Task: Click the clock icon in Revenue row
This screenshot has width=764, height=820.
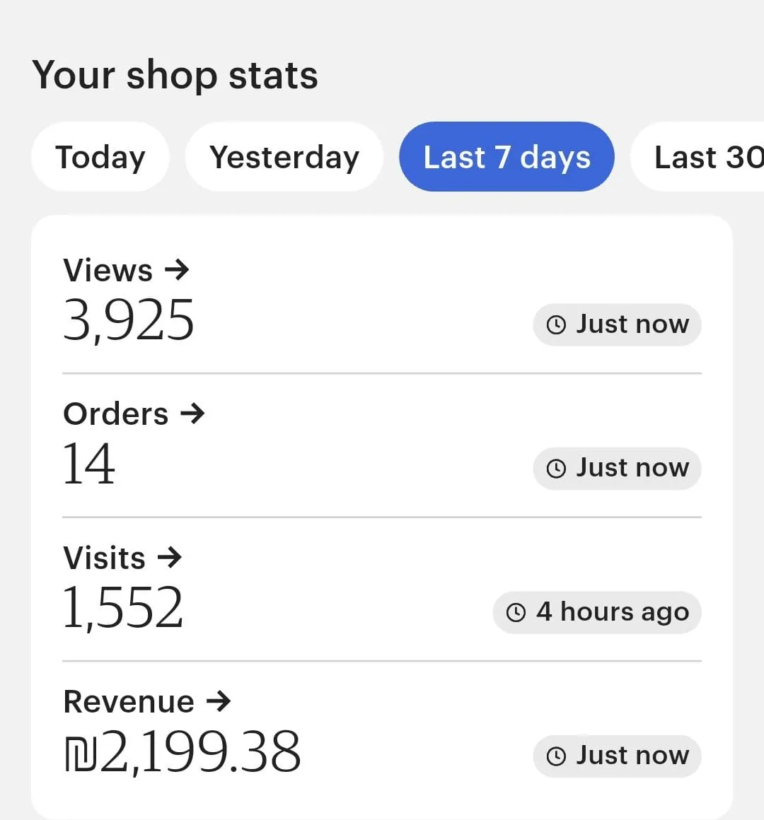Action: coord(557,756)
